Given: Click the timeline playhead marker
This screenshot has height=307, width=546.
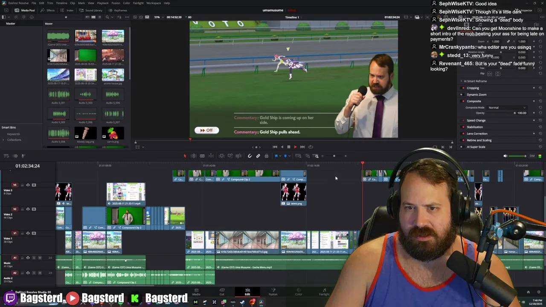Looking at the screenshot, I should [363, 163].
